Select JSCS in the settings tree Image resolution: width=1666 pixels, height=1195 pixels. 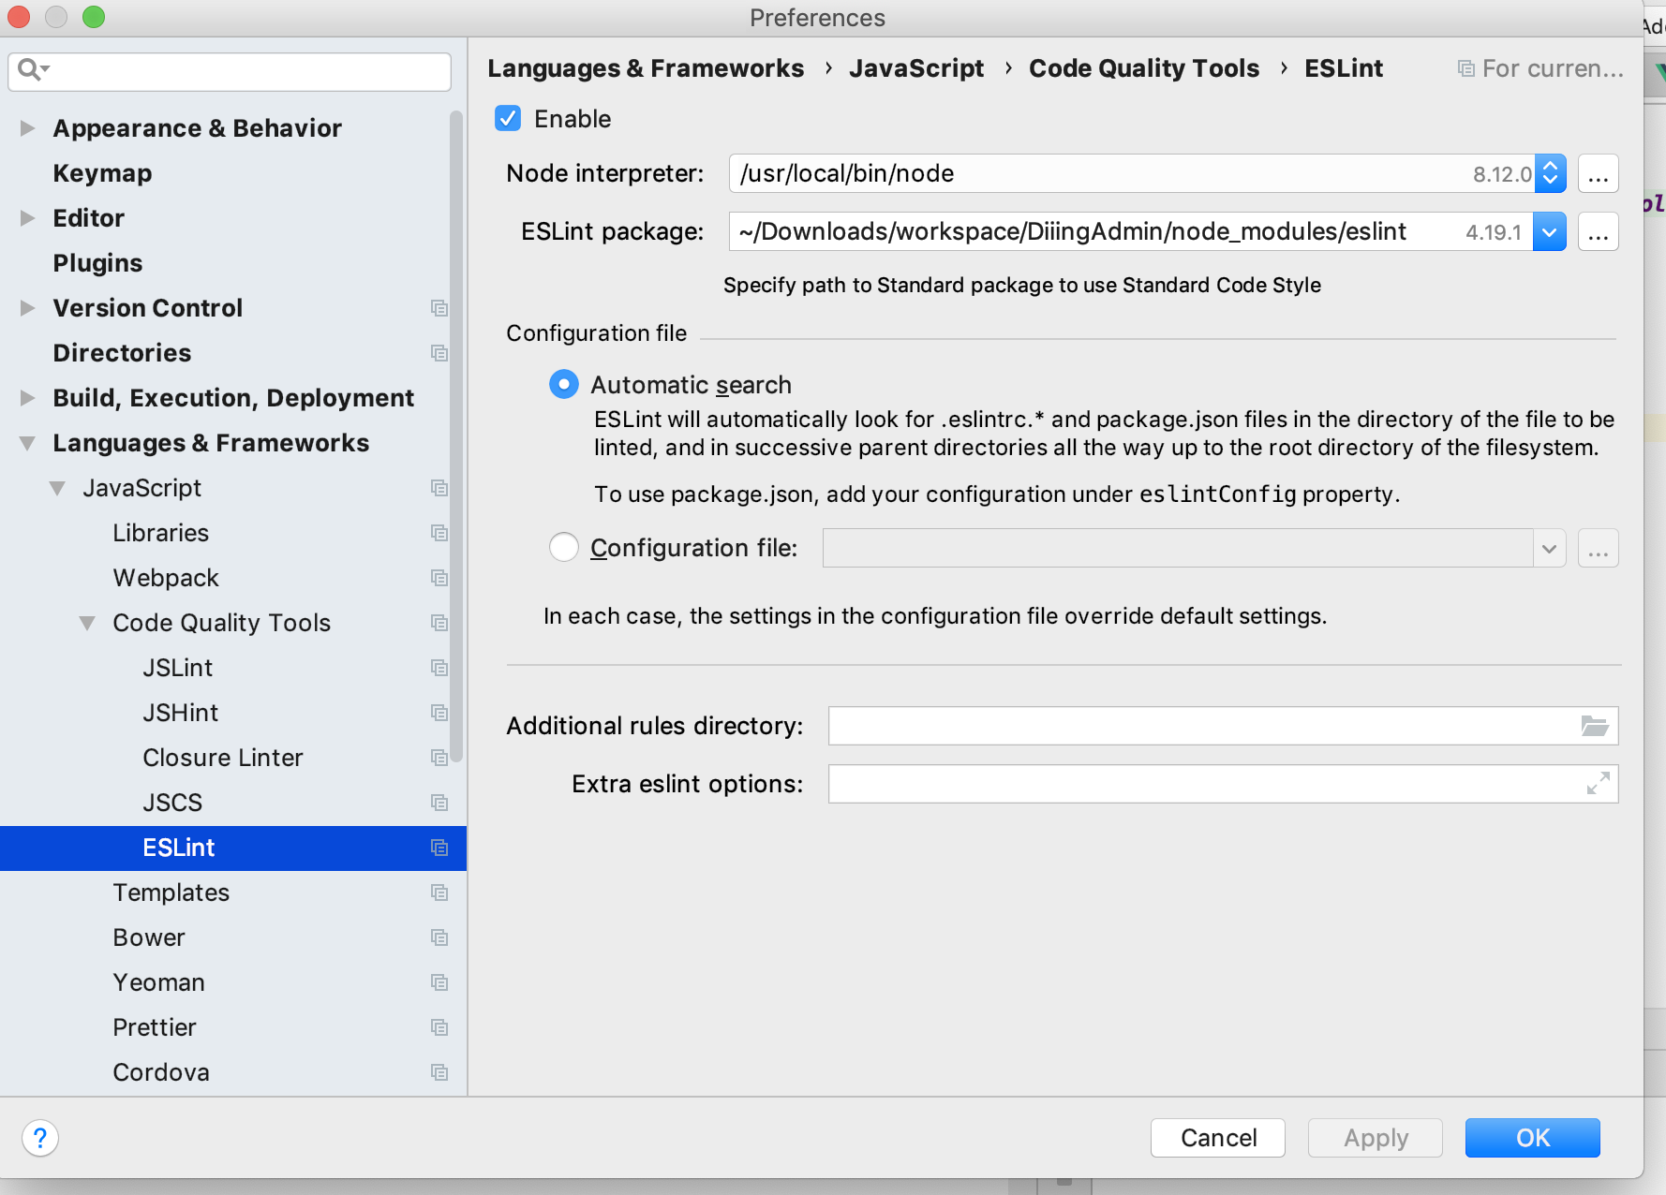pyautogui.click(x=172, y=803)
